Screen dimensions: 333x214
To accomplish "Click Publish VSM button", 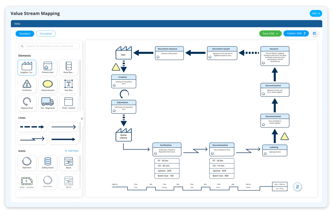I will [296, 33].
